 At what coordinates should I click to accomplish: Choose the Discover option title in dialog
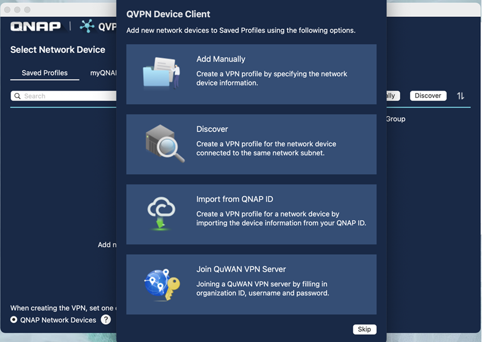click(212, 129)
